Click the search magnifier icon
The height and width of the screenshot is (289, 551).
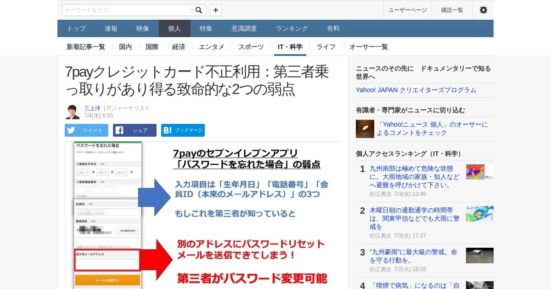pyautogui.click(x=198, y=10)
